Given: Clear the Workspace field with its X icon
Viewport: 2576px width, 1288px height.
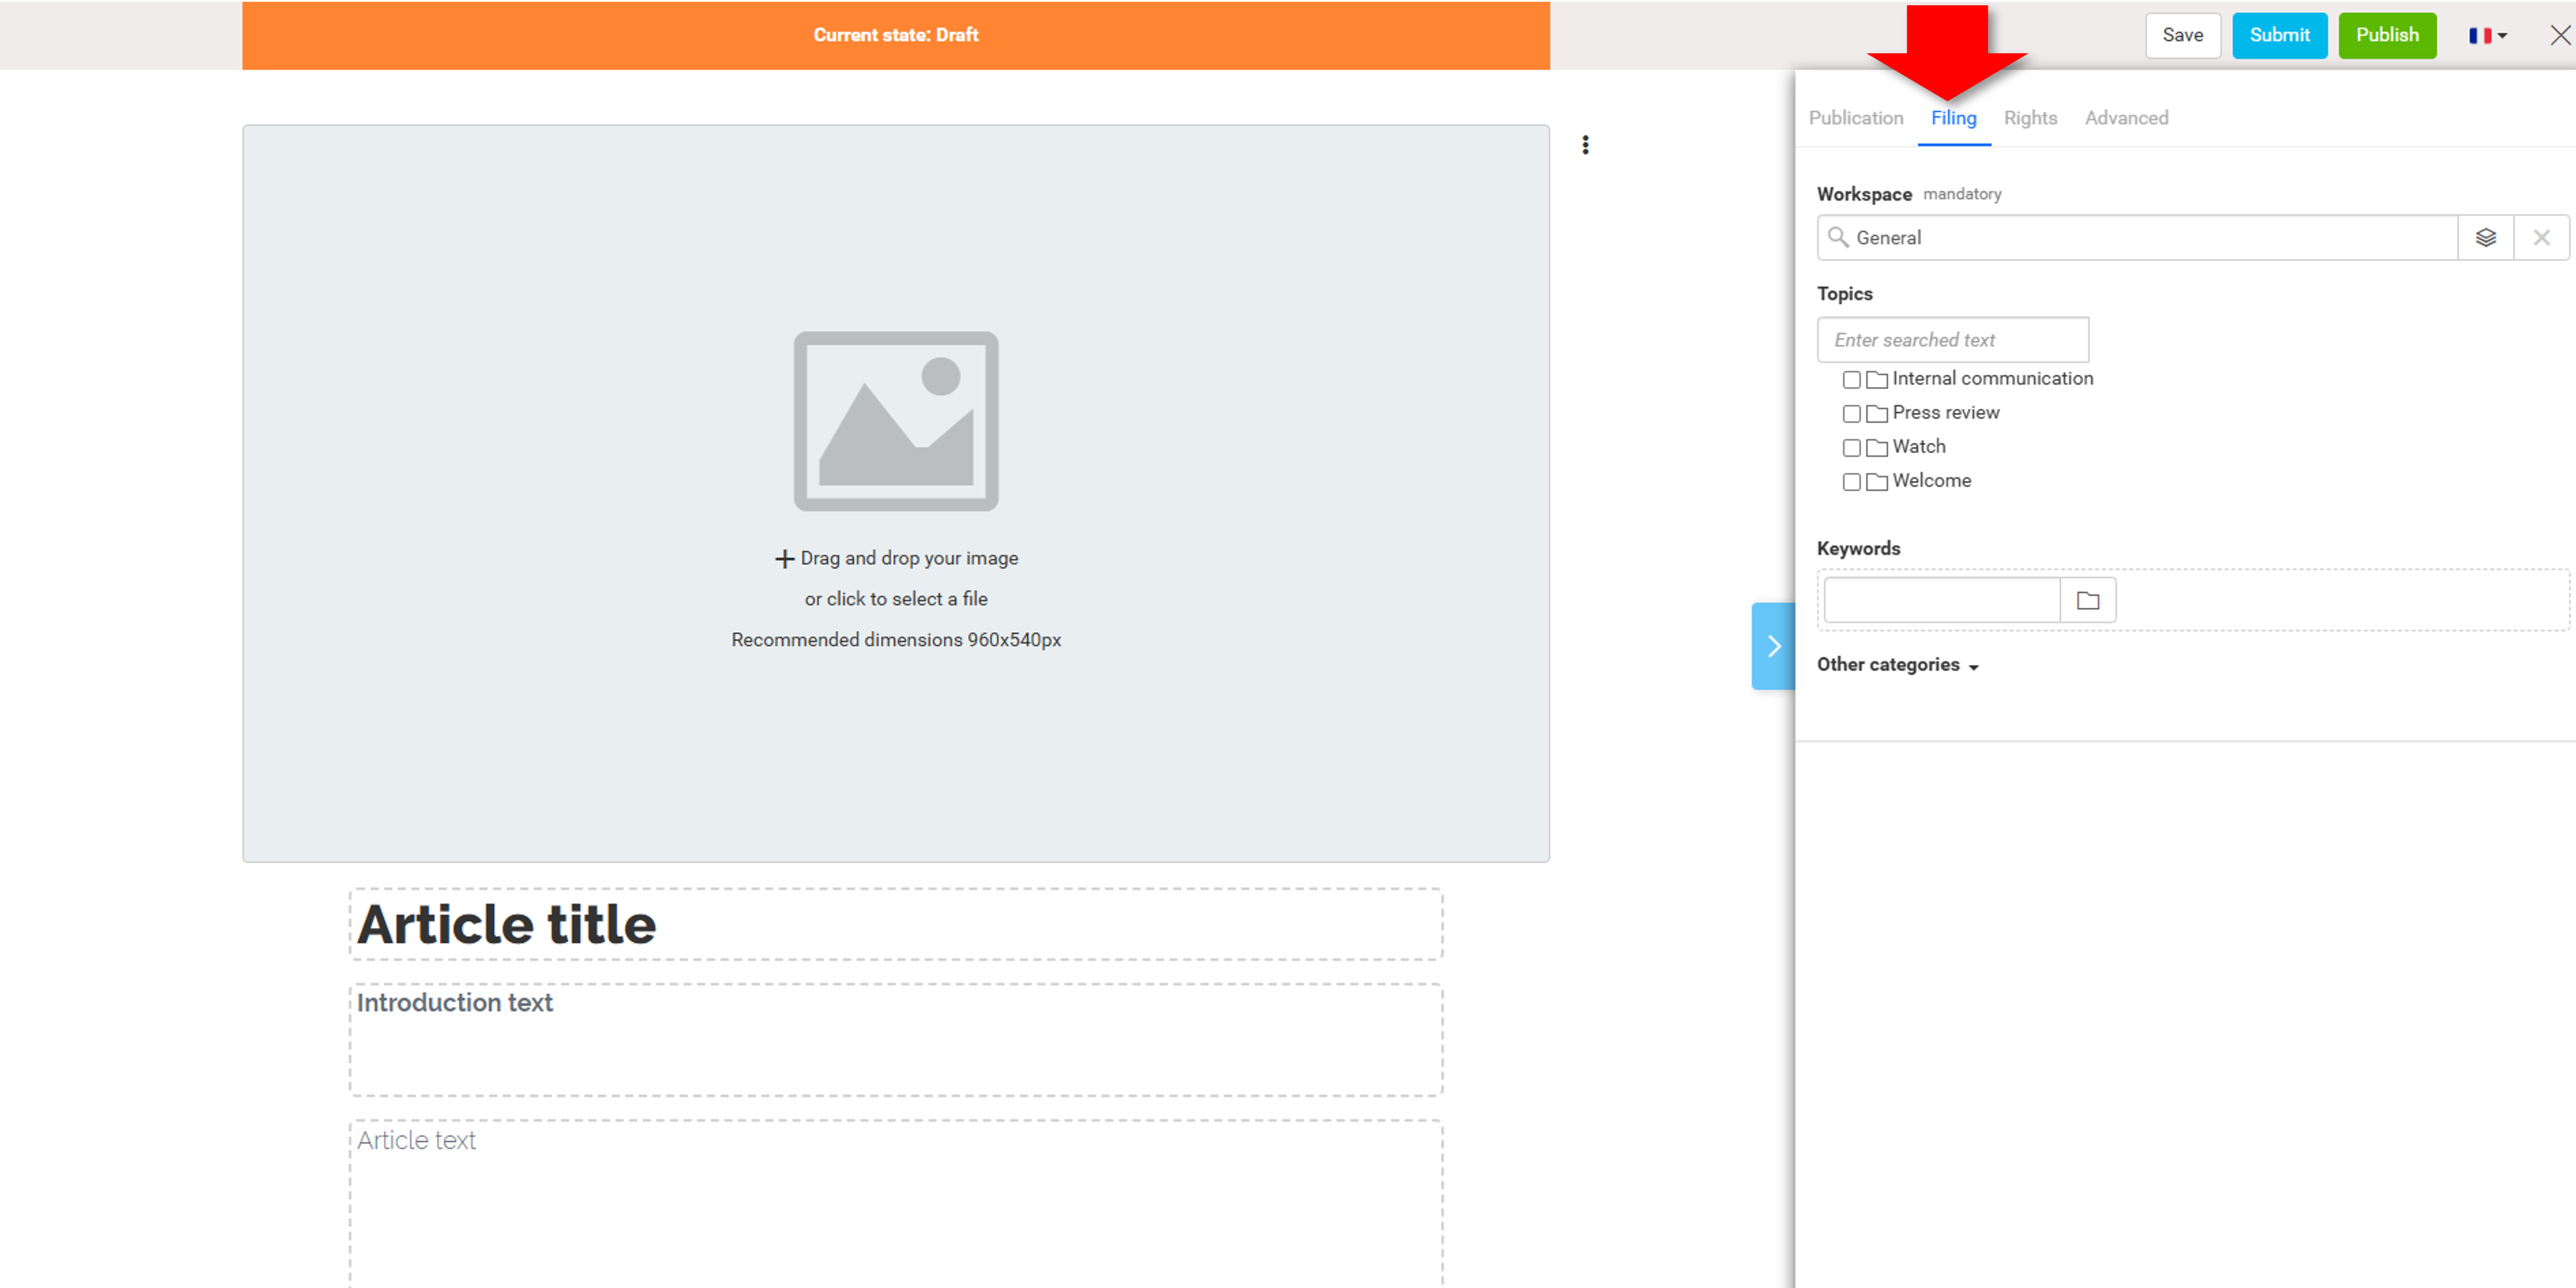Looking at the screenshot, I should [2541, 237].
